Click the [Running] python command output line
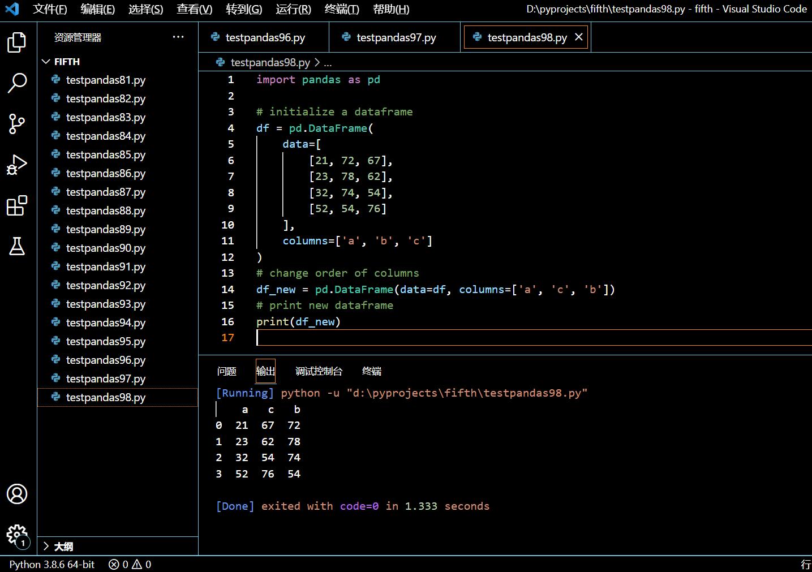 click(402, 393)
